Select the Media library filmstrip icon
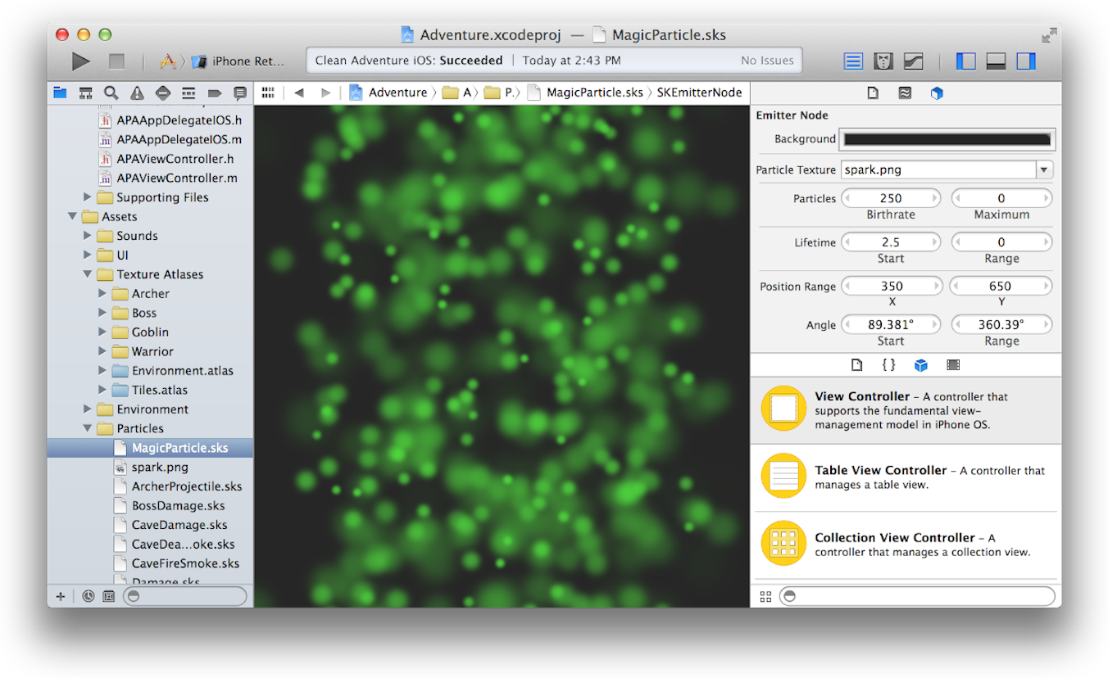The width and height of the screenshot is (1108, 678). tap(952, 364)
